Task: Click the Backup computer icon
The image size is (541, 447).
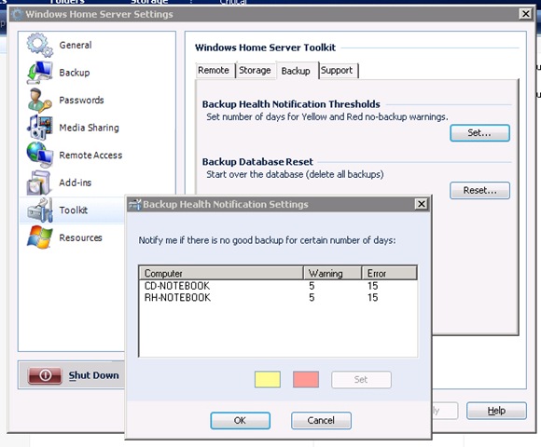Action: pyautogui.click(x=40, y=73)
